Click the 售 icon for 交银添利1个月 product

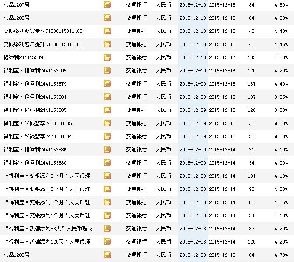pos(107,215)
